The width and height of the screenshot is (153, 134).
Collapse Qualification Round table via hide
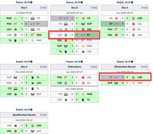[43, 115]
